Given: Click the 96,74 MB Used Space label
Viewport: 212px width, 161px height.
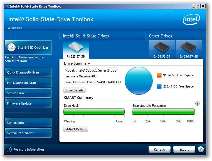Looking at the screenshot, I should click(x=178, y=75).
